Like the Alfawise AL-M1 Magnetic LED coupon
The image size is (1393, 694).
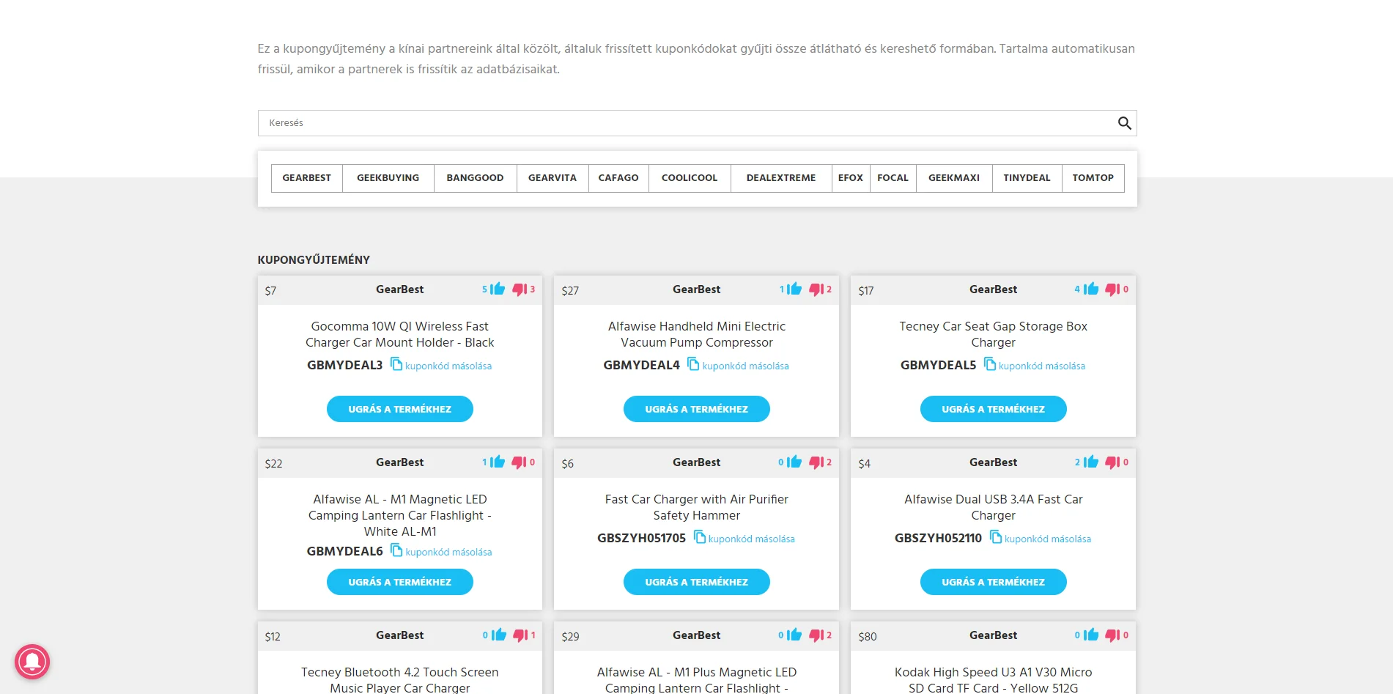tap(498, 462)
